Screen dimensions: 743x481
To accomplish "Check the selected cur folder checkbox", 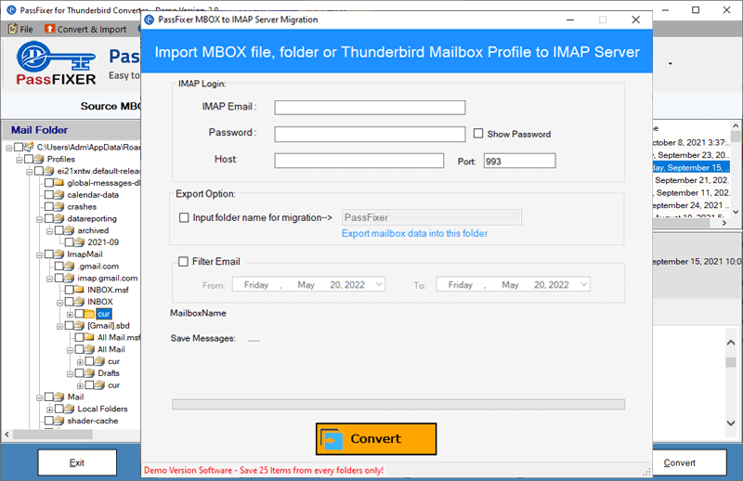I will pos(79,314).
